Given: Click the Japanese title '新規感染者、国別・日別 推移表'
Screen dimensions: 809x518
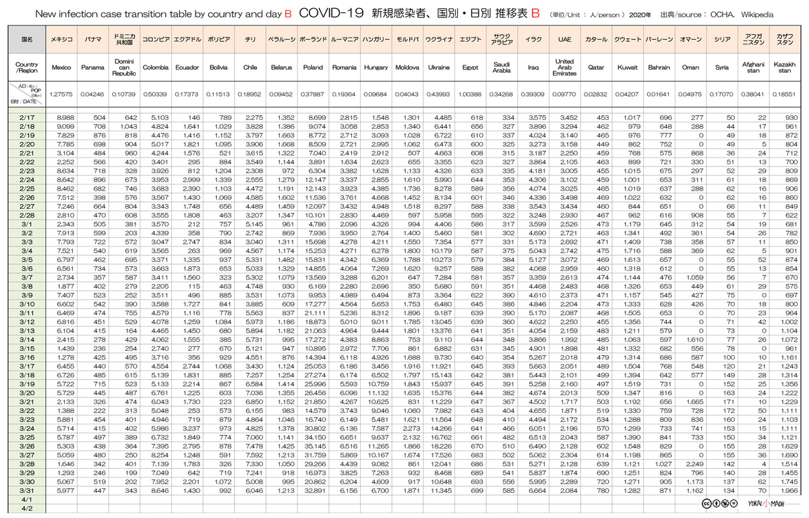Looking at the screenshot, I should coord(450,13).
